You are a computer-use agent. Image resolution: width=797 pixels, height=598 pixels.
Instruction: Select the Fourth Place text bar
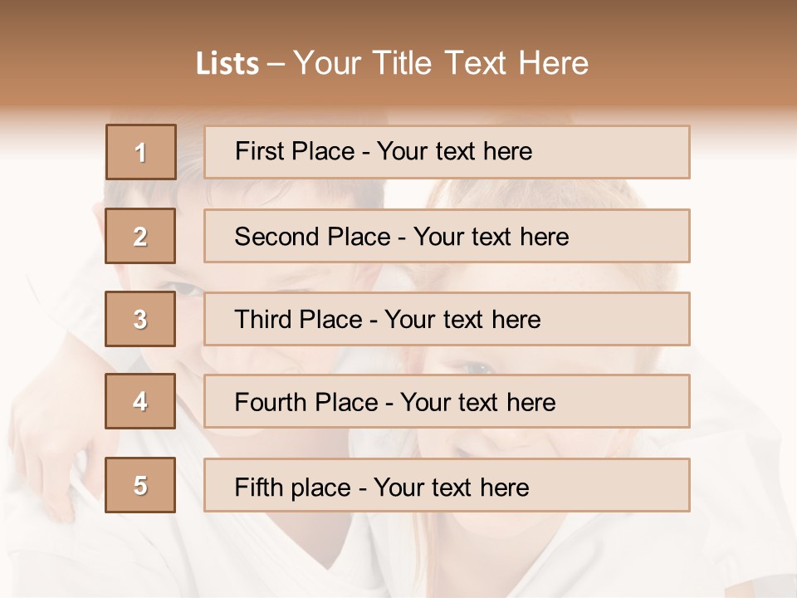point(447,401)
